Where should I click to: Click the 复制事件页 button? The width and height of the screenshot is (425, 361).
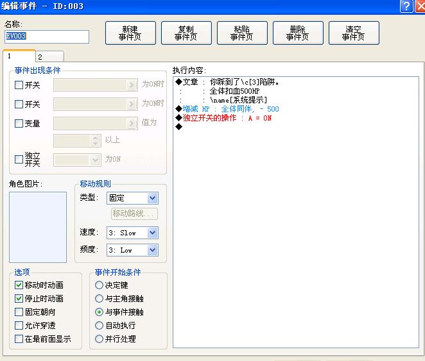186,33
